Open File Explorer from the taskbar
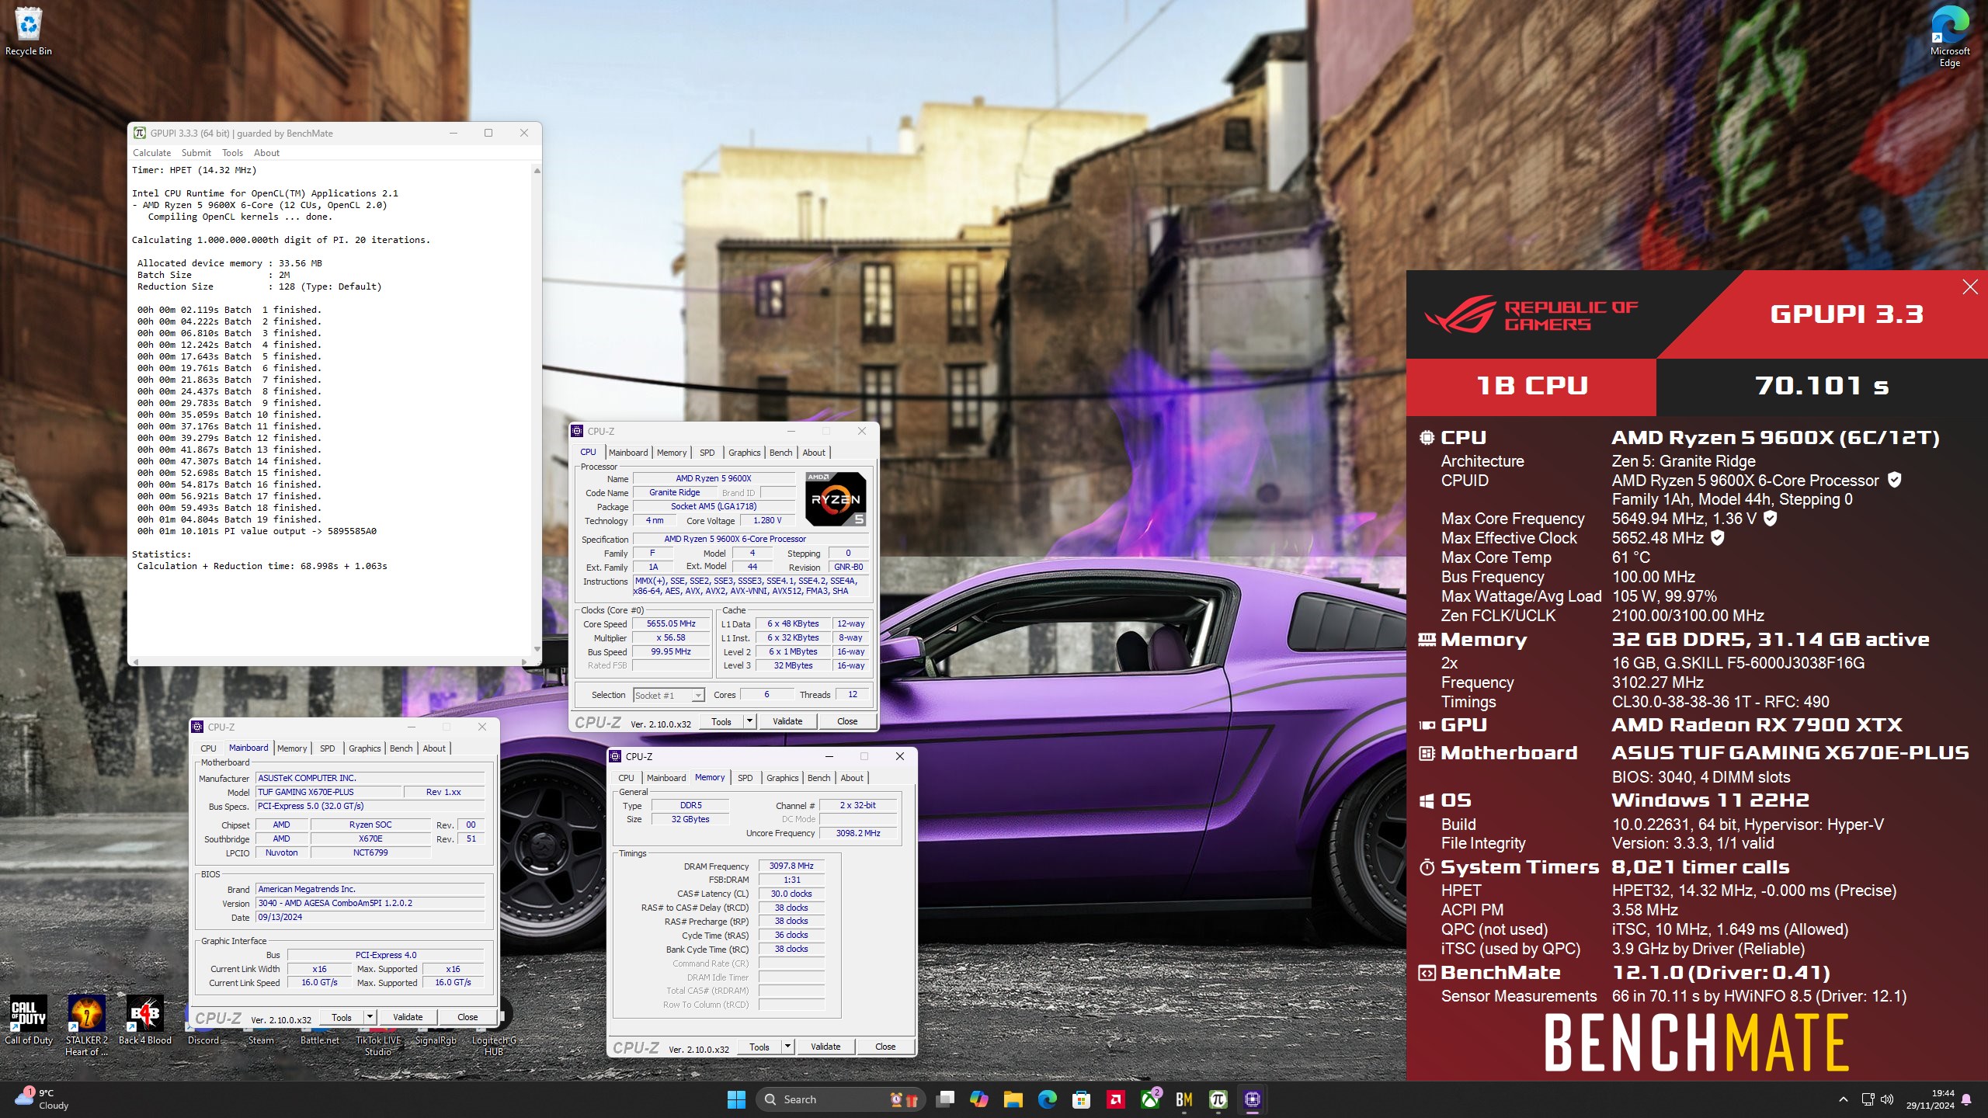 click(x=1013, y=1099)
